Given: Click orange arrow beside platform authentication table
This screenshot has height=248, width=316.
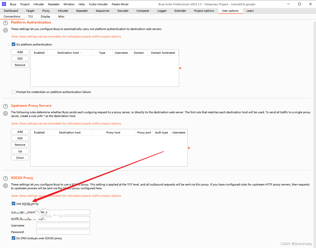Looking at the screenshot, I should (180, 68).
